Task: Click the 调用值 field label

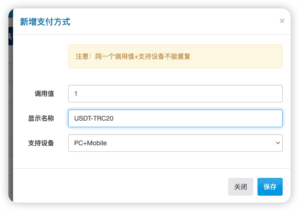Action: coord(44,94)
